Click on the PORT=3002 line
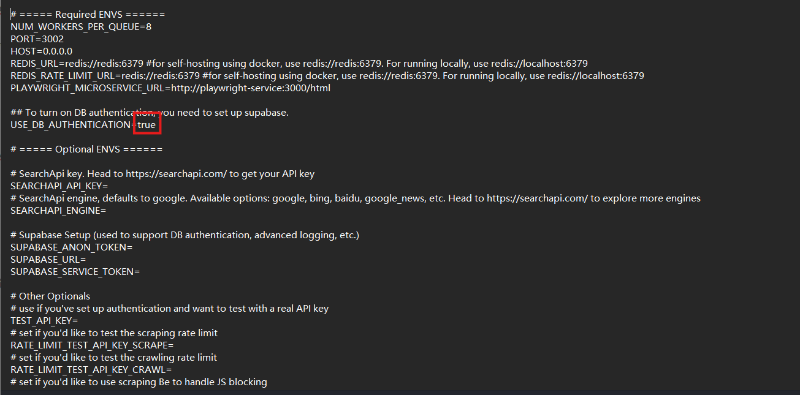Image resolution: width=800 pixels, height=395 pixels. [x=37, y=39]
